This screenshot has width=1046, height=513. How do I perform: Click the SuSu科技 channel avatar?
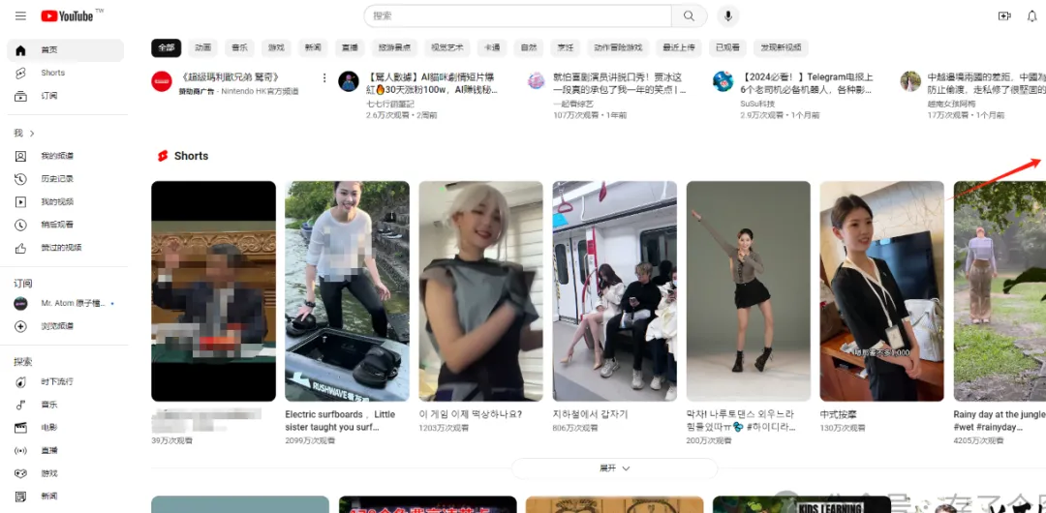point(723,81)
